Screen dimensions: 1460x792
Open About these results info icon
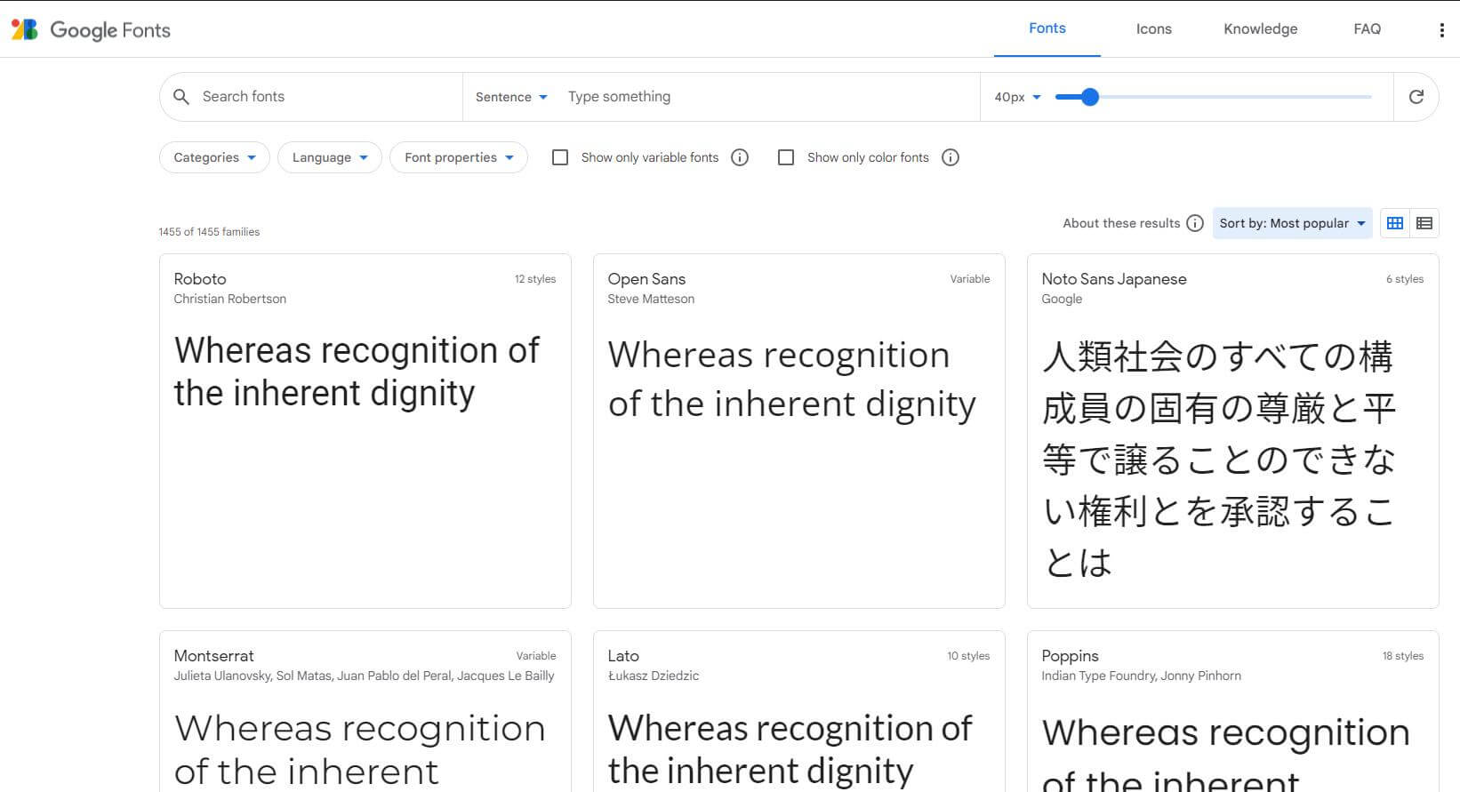click(1195, 223)
